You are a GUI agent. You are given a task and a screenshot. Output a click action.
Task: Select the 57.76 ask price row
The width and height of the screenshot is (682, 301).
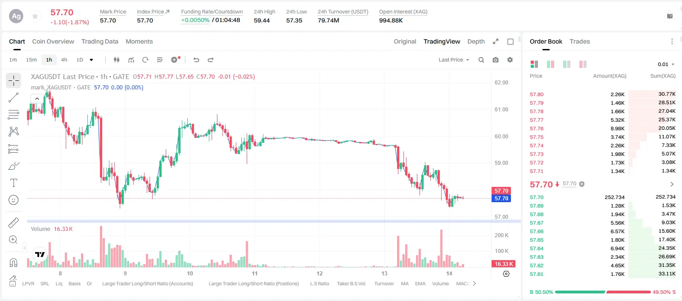tap(602, 128)
